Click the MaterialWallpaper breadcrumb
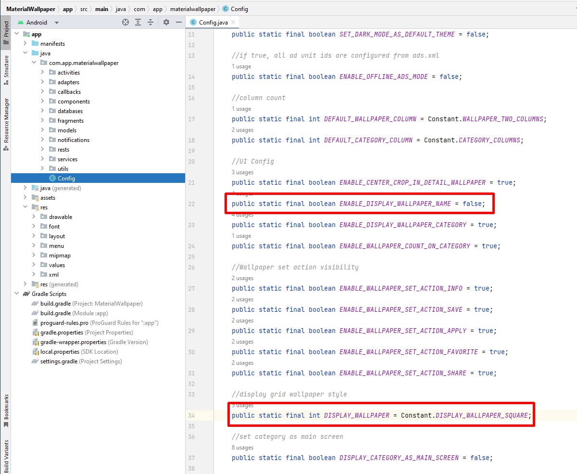This screenshot has width=577, height=474. tap(30, 9)
